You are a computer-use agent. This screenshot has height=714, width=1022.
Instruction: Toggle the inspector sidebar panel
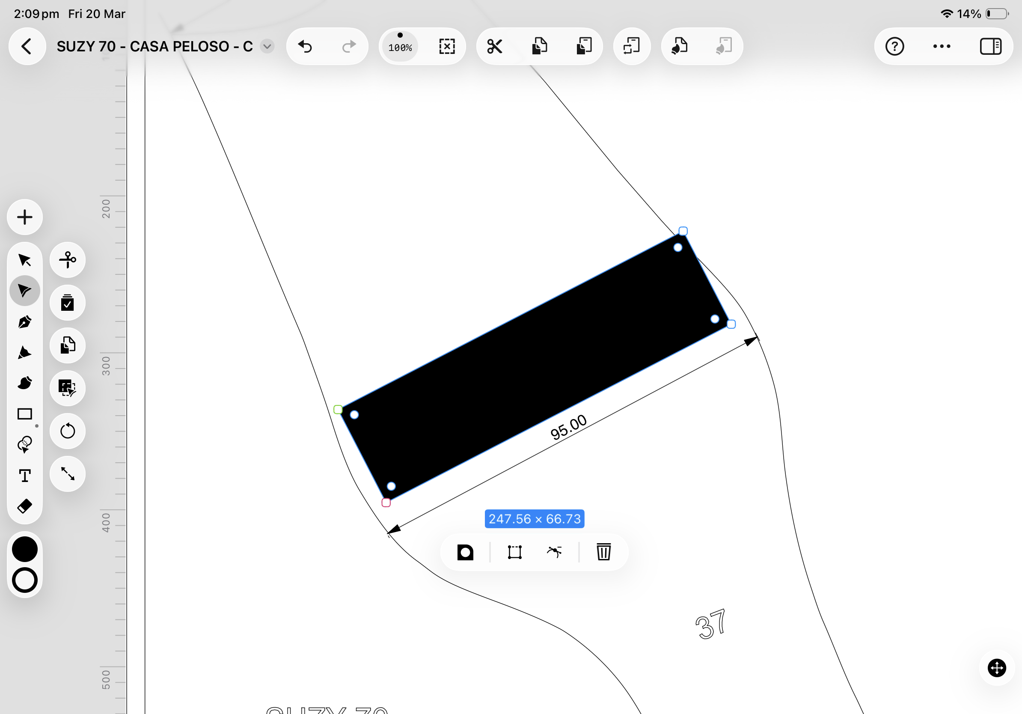[991, 46]
